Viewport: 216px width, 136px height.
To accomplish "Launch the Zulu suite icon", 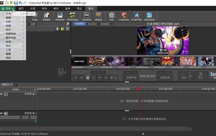I will click(112, 16).
